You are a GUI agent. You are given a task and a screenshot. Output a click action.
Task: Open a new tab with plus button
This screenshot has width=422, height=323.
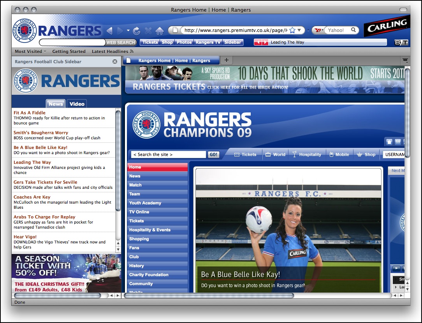pos(227,60)
